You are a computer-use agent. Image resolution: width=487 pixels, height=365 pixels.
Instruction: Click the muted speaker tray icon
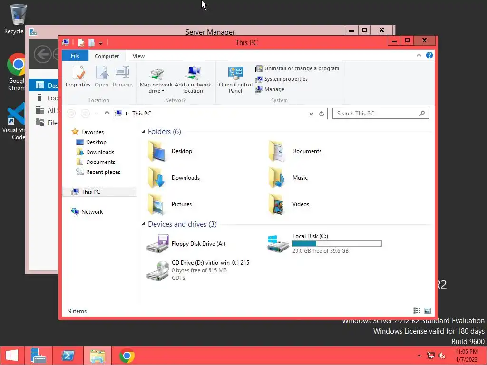click(442, 355)
